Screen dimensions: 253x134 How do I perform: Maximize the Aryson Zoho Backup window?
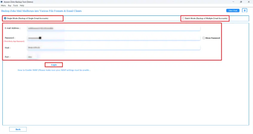point(241,2)
